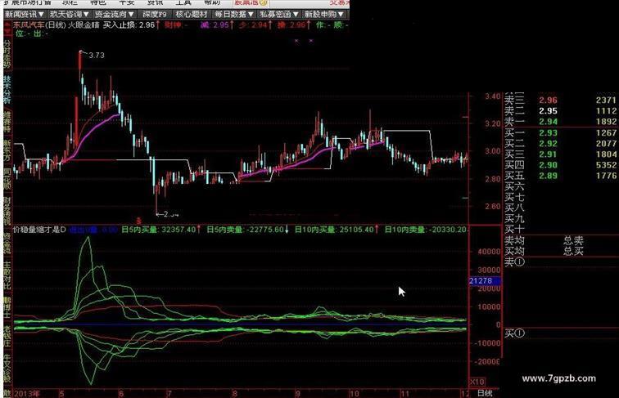The width and height of the screenshot is (619, 398).
Task: Select the 卖二 2.95 ask row
Action: coord(561,110)
